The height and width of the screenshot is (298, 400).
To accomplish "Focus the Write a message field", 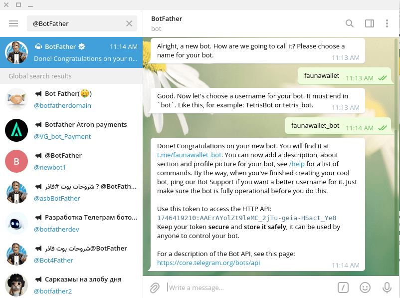I will point(250,288).
